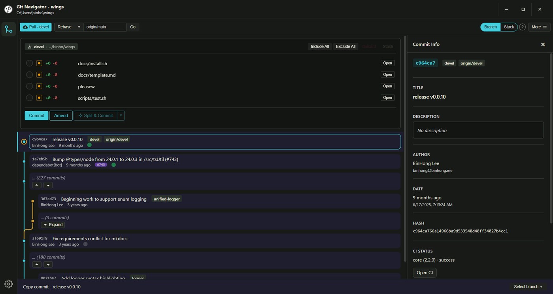Click gray CI dot on Fix requirements commit

click(x=85, y=244)
